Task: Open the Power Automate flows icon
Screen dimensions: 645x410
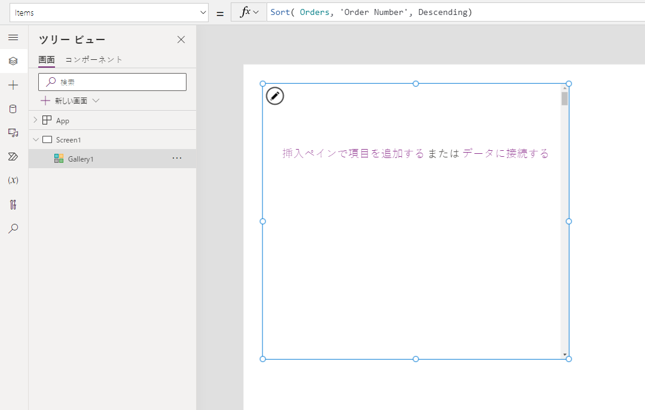Action: coord(13,157)
